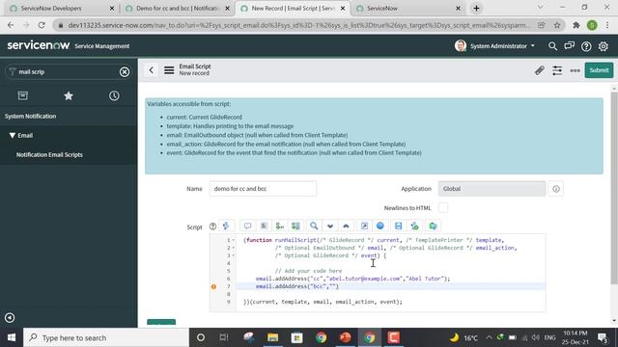Viewport: 618px width, 347px height.
Task: Open the Chrome extensions puzzle icon
Action: click(576, 25)
